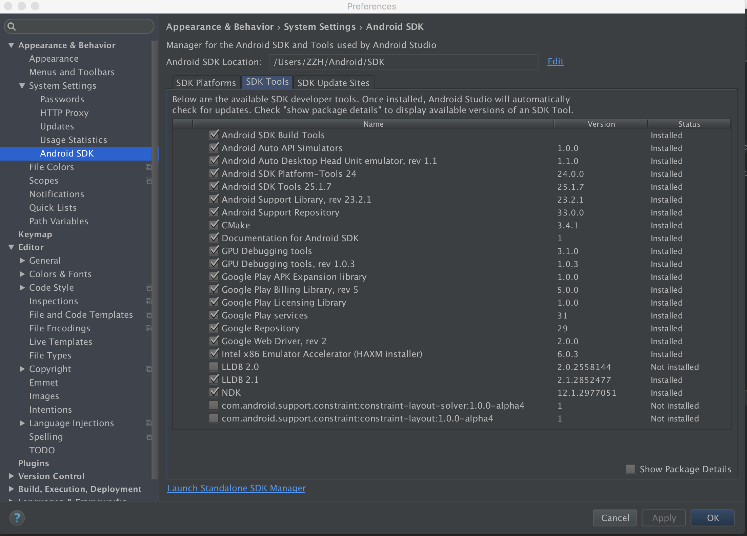Collapse the System Settings tree node
This screenshot has height=536, width=747.
point(22,86)
